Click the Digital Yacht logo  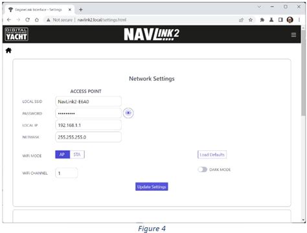point(16,34)
